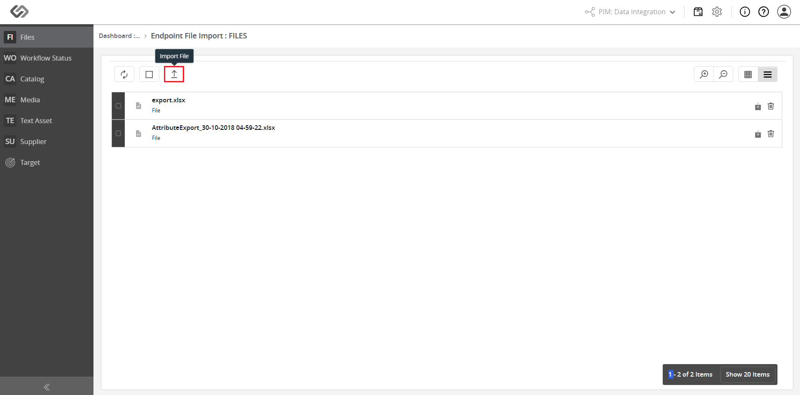
Task: Switch to list view
Action: point(767,74)
